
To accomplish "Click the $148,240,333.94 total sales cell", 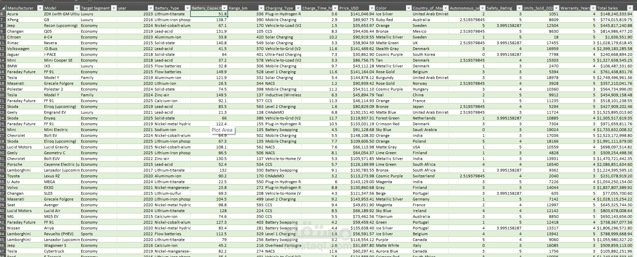I will coord(614,14).
